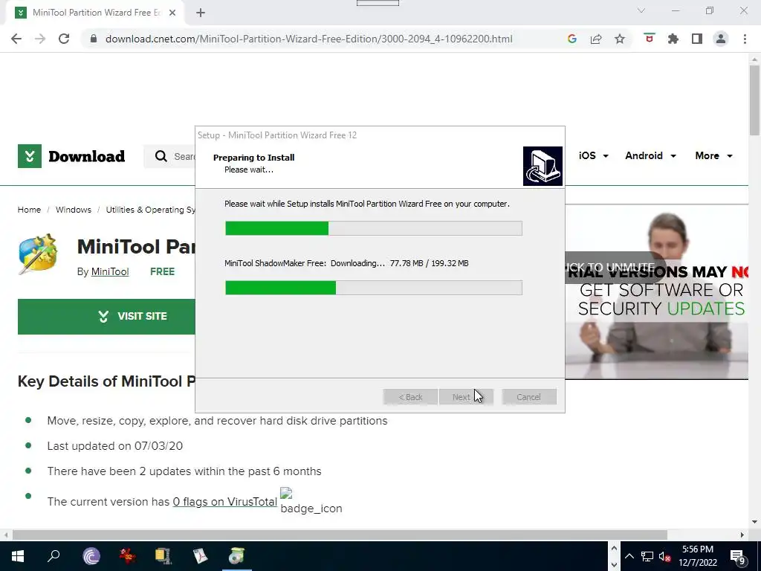Expand the More dropdown menu
This screenshot has width=761, height=571.
714,156
